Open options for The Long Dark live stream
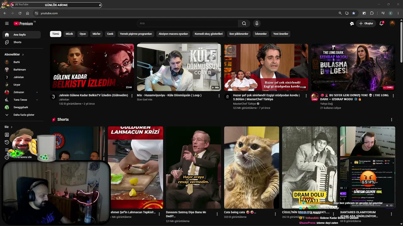403x226 pixels. pyautogui.click(x=393, y=96)
